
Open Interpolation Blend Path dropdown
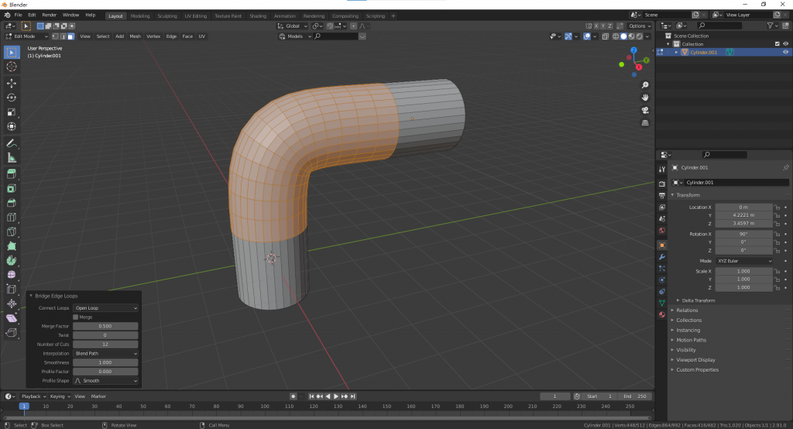[105, 354]
